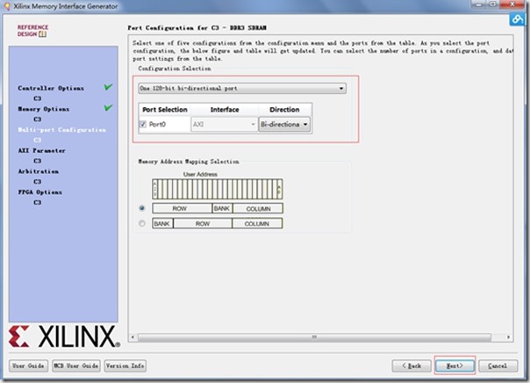Image resolution: width=530 pixels, height=383 pixels.
Task: Open the Bi-directional direction dropdown
Action: click(x=284, y=125)
